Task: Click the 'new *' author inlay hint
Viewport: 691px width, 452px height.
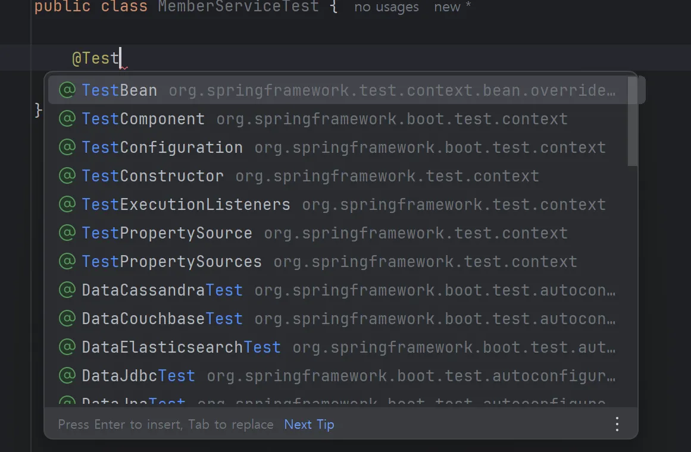Action: point(452,7)
